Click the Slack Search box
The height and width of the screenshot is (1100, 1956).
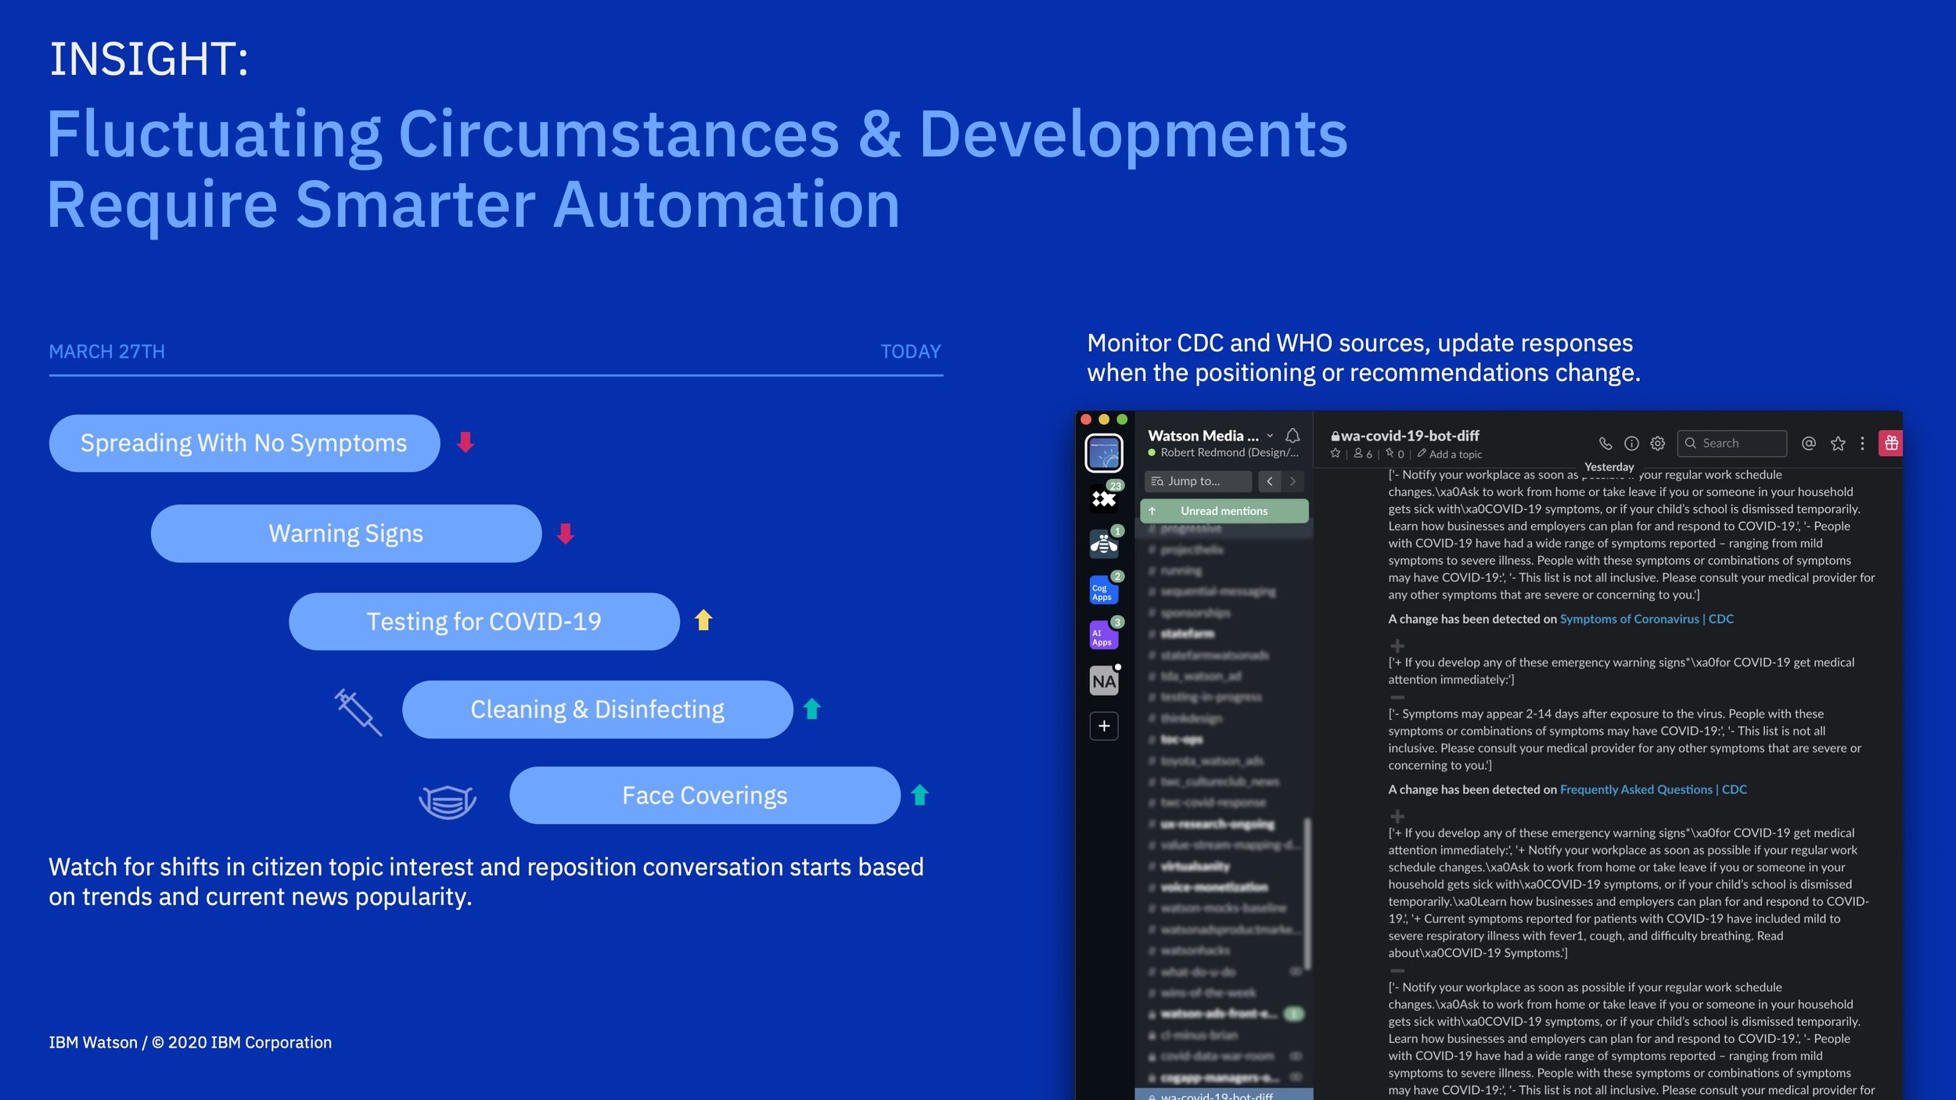(x=1731, y=444)
